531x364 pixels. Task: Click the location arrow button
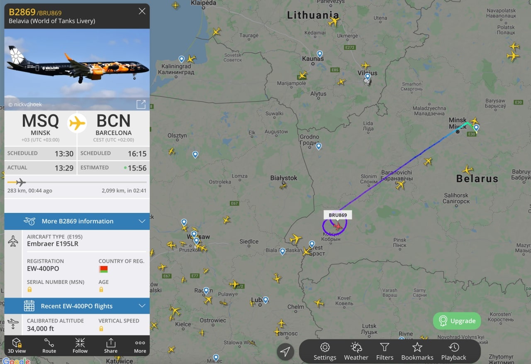[x=285, y=352]
